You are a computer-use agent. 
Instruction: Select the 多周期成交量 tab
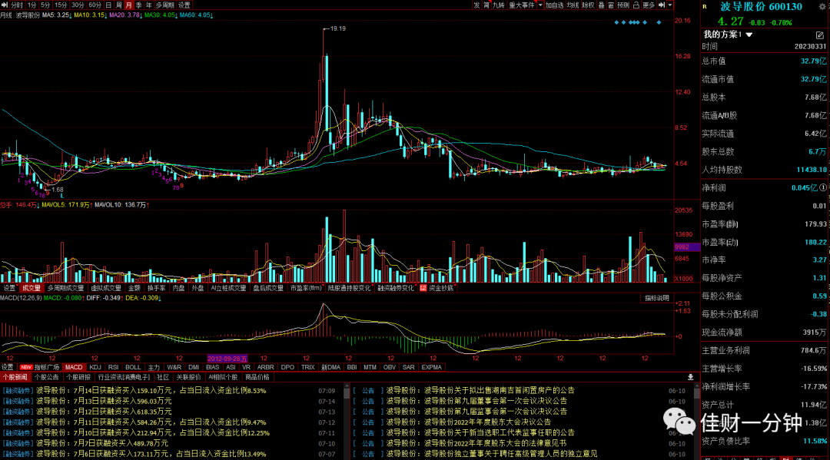pos(65,288)
